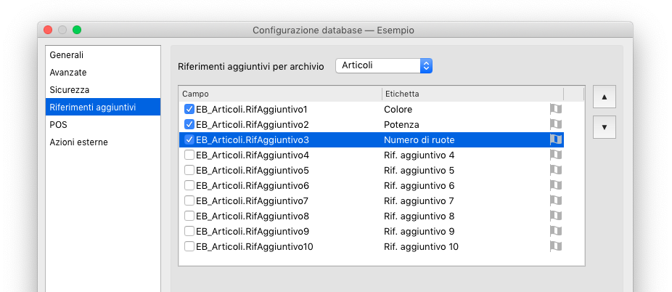Move selected row up with arrow button
The height and width of the screenshot is (292, 672).
tap(604, 97)
